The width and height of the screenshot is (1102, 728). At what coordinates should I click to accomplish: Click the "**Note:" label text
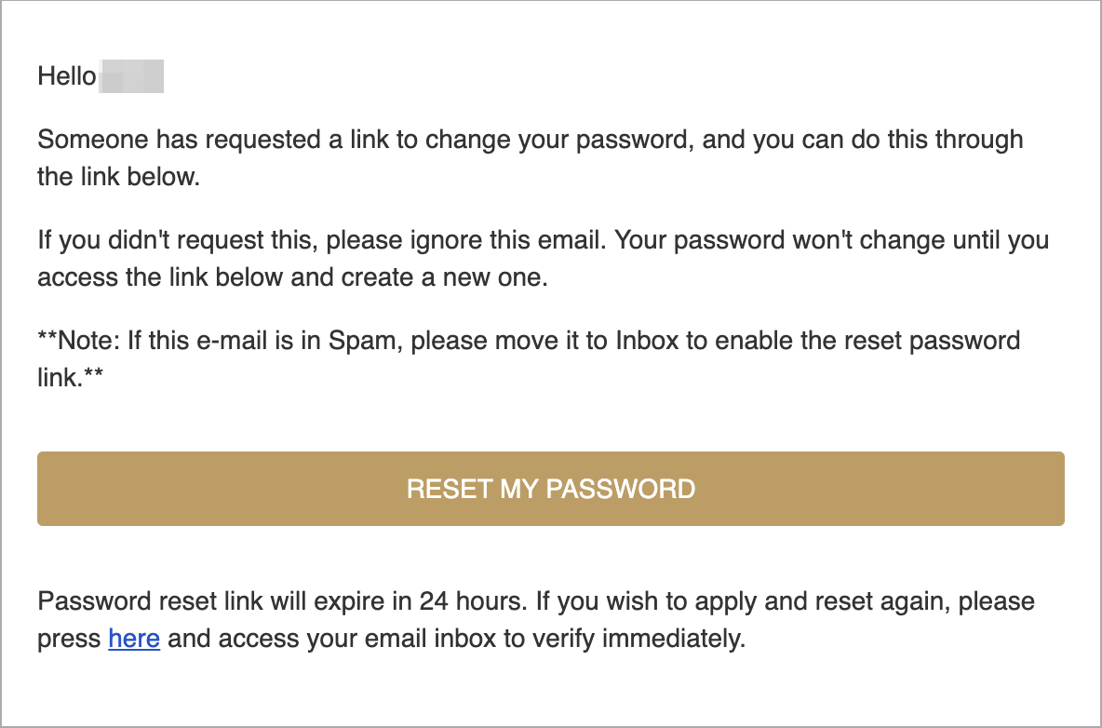point(79,340)
